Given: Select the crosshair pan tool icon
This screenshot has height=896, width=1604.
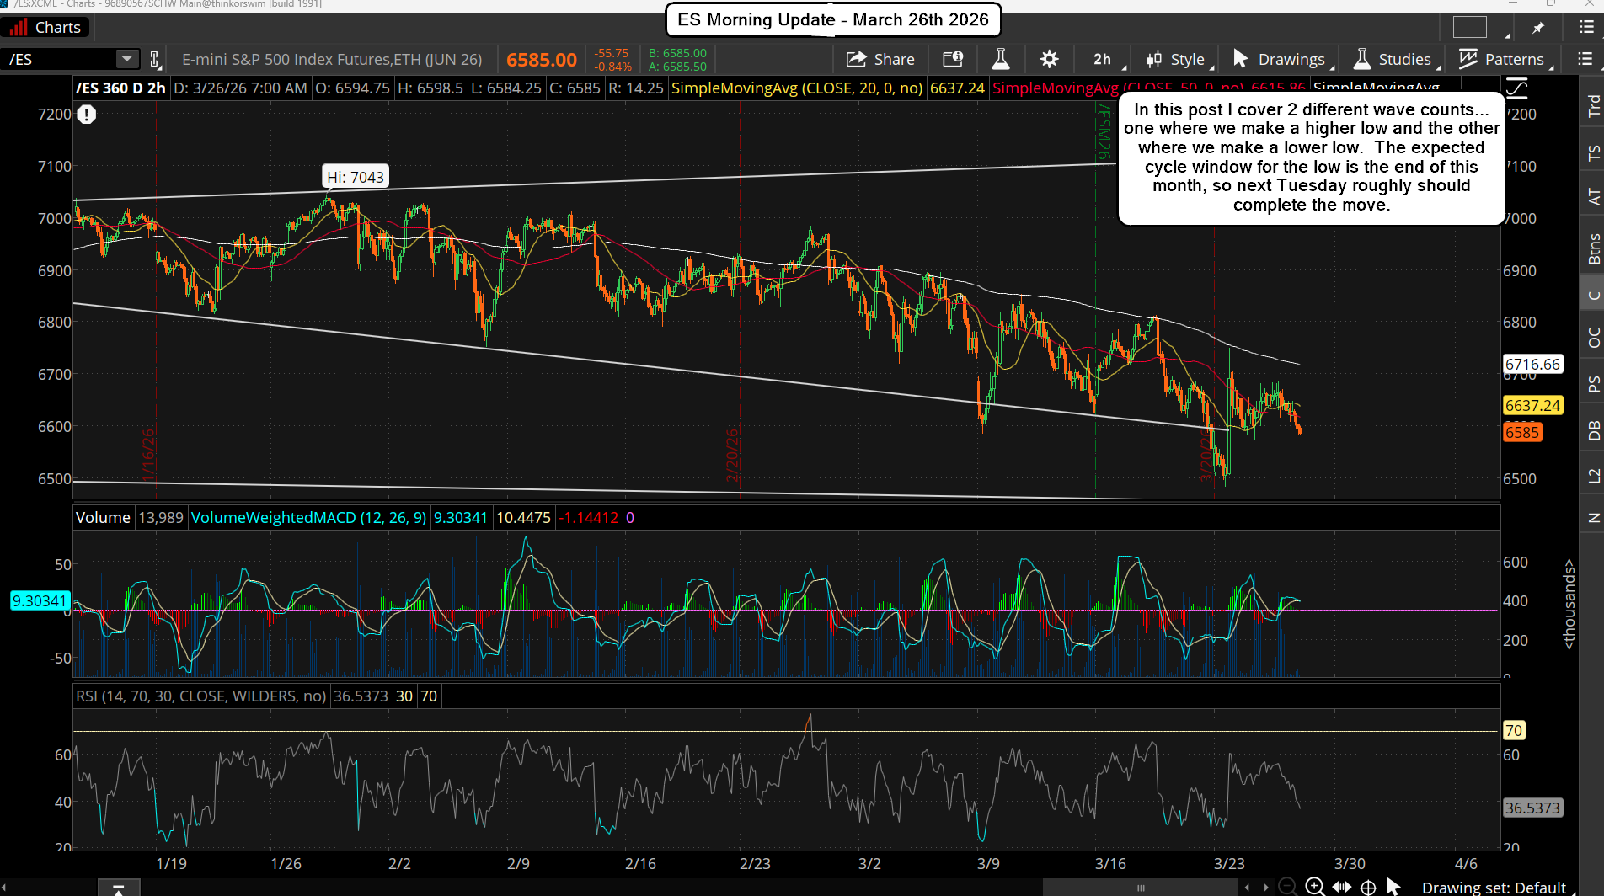Looking at the screenshot, I should tap(1369, 887).
